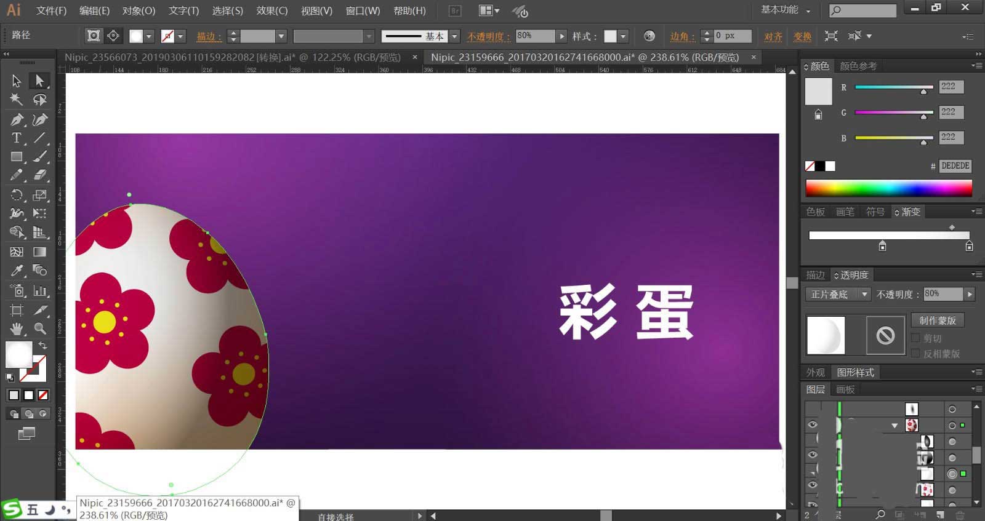This screenshot has height=521, width=985.
Task: Switch to the 画板 tab
Action: click(845, 389)
